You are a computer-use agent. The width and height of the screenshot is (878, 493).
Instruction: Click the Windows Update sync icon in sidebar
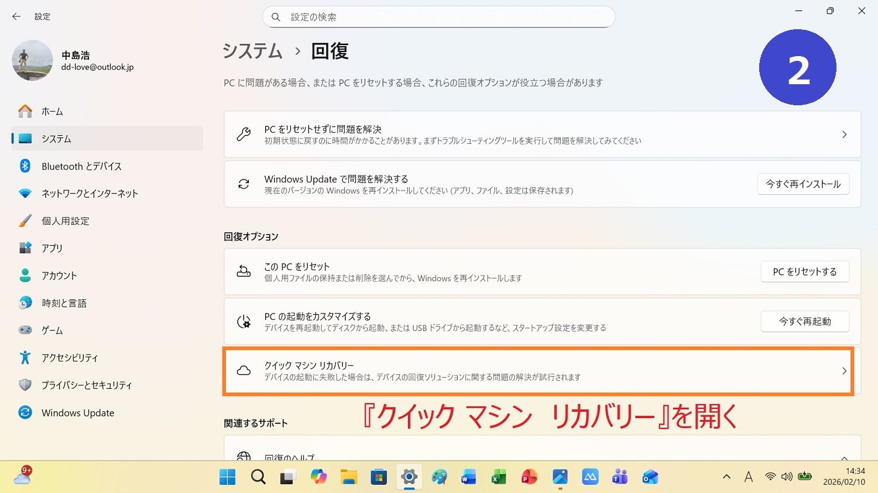pos(25,413)
